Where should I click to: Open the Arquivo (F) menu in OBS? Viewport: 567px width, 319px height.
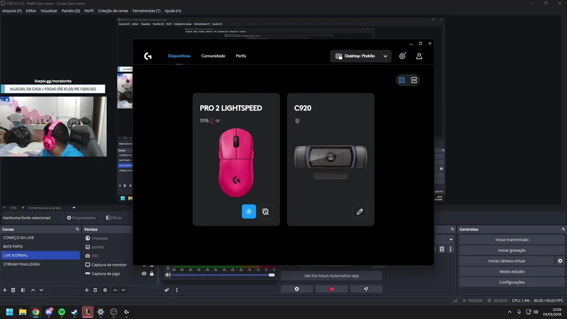(x=12, y=11)
